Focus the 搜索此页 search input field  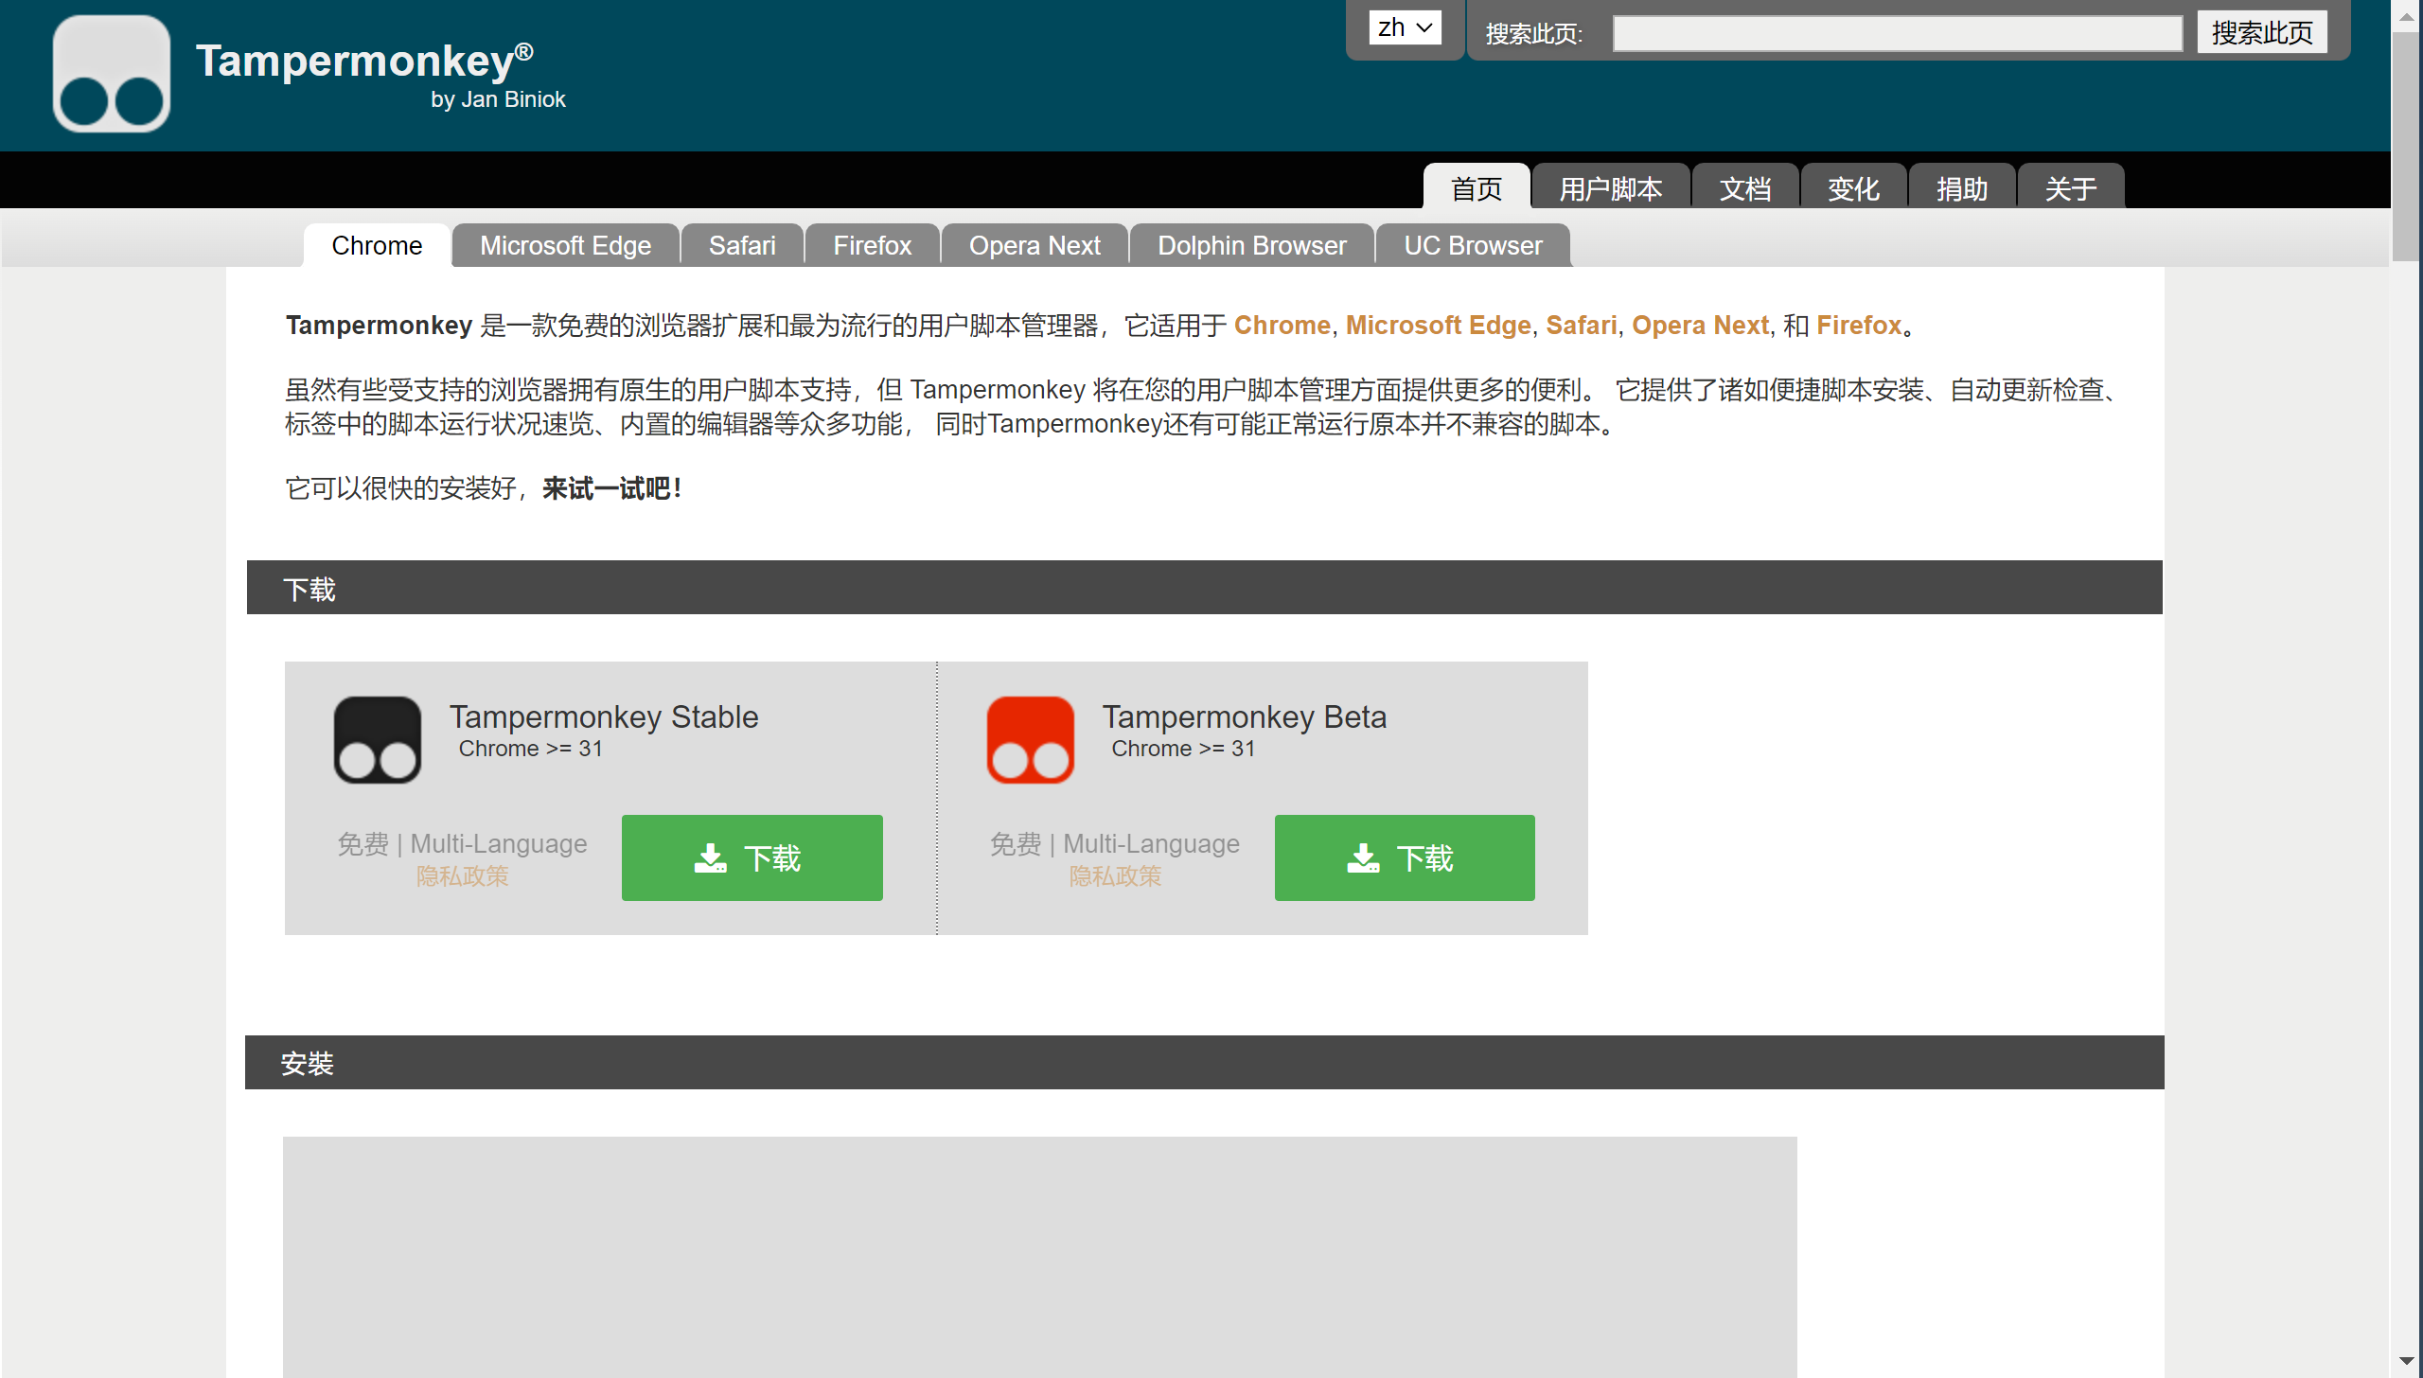click(x=1898, y=33)
